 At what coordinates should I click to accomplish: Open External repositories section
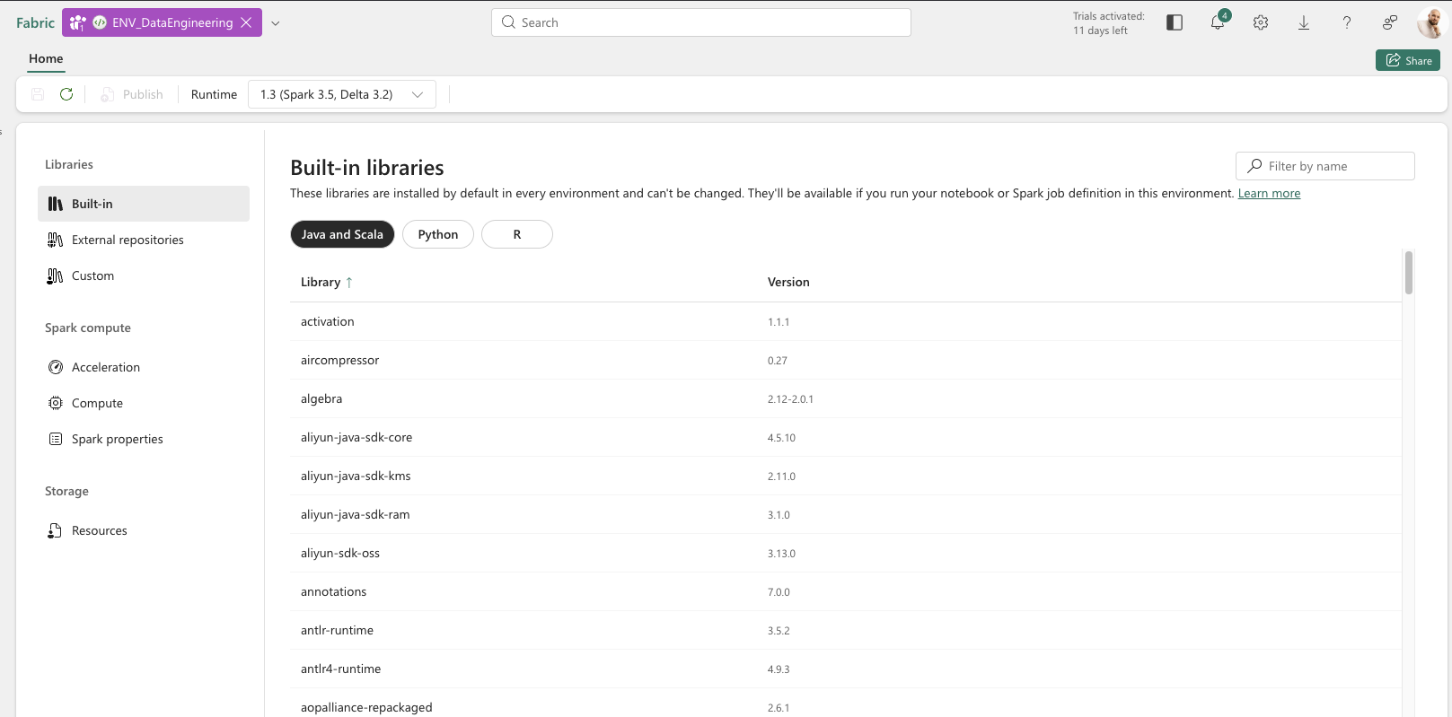128,240
